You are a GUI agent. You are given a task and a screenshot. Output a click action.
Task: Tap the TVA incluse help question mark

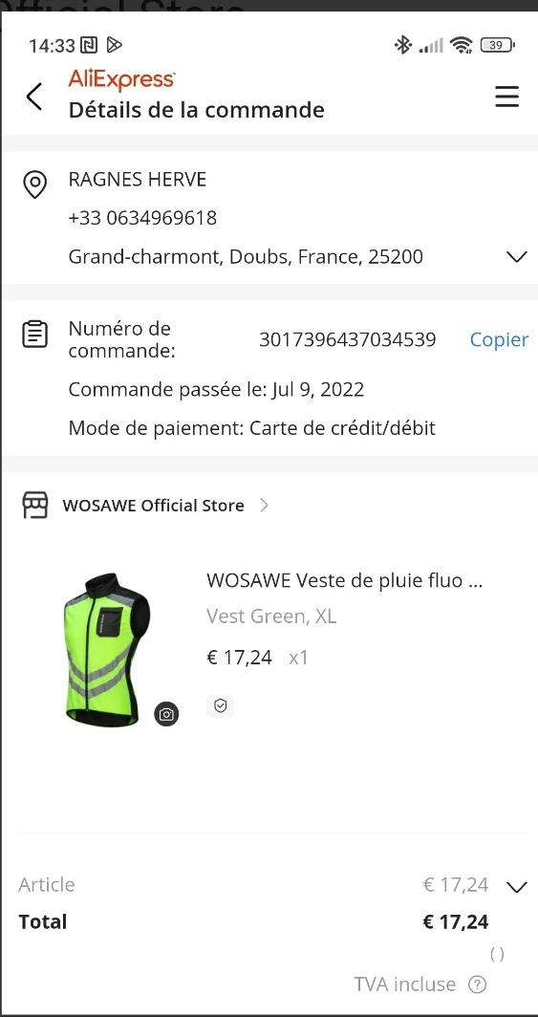tap(477, 985)
